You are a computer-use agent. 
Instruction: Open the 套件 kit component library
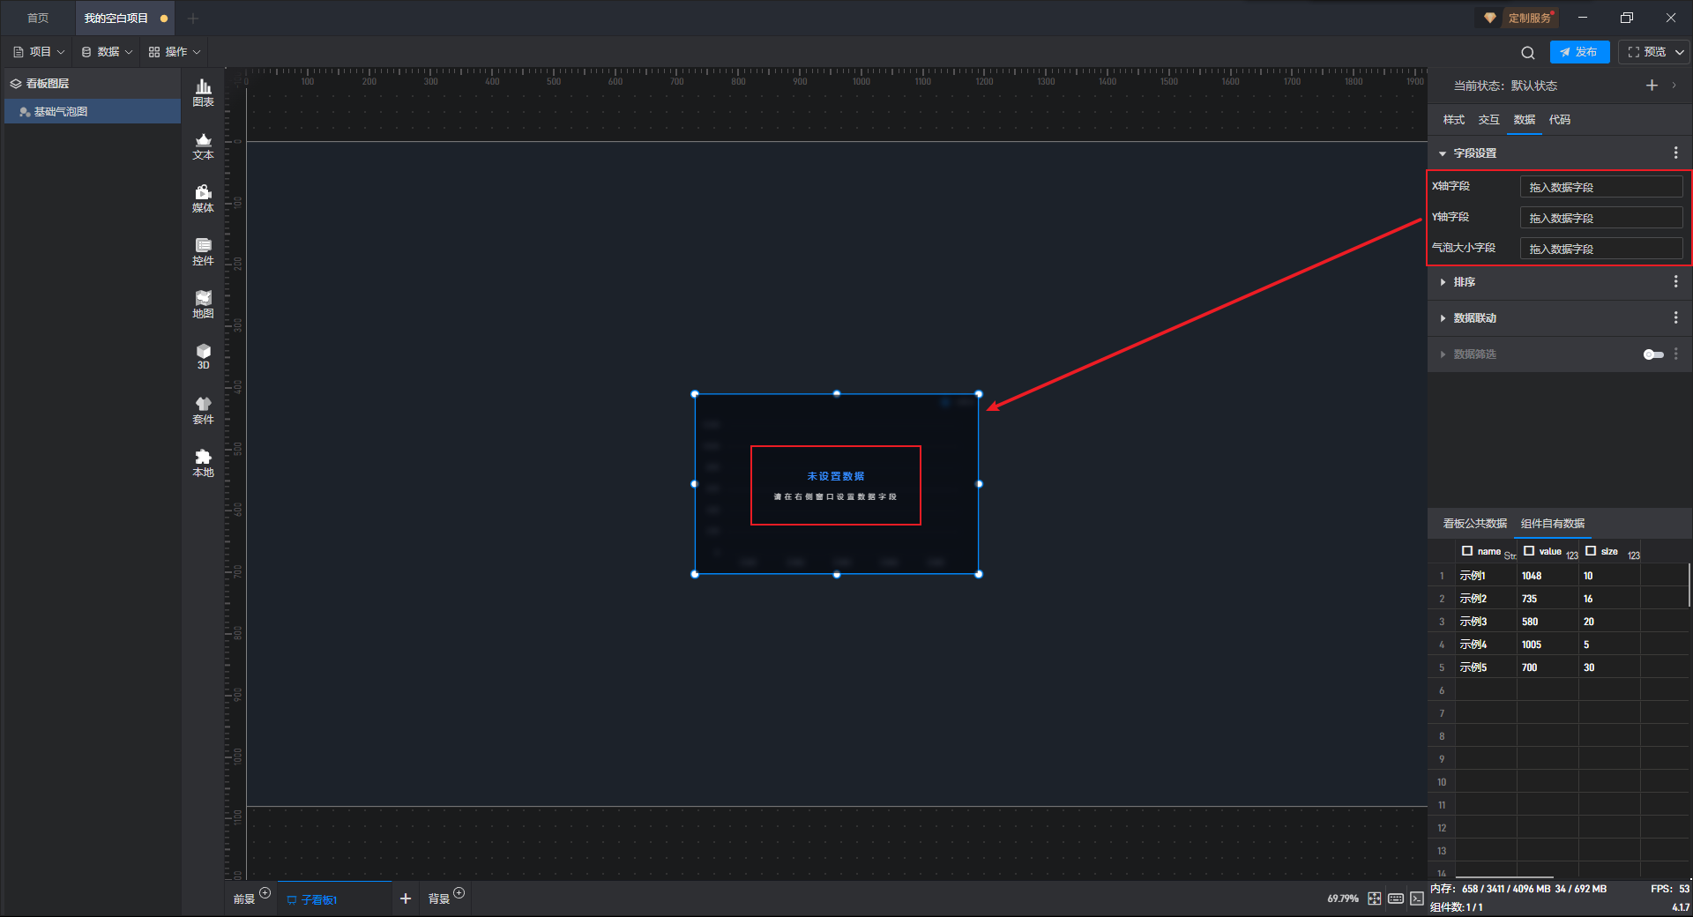click(203, 410)
